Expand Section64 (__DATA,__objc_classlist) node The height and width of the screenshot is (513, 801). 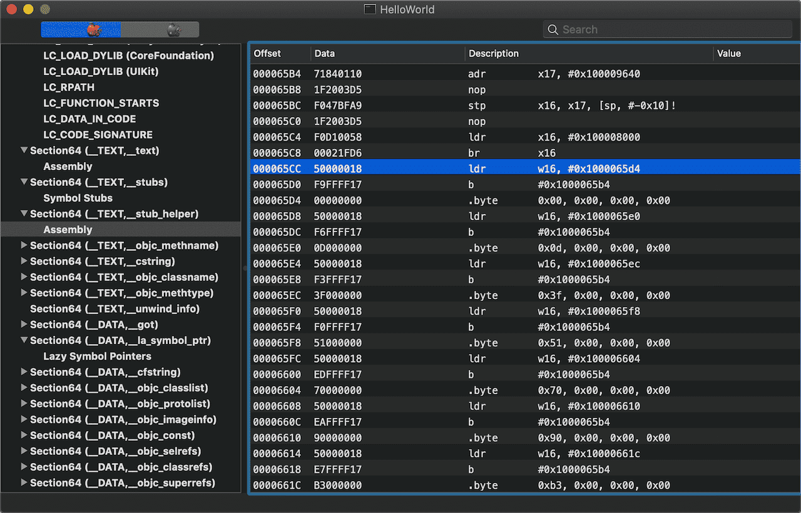[x=24, y=388]
